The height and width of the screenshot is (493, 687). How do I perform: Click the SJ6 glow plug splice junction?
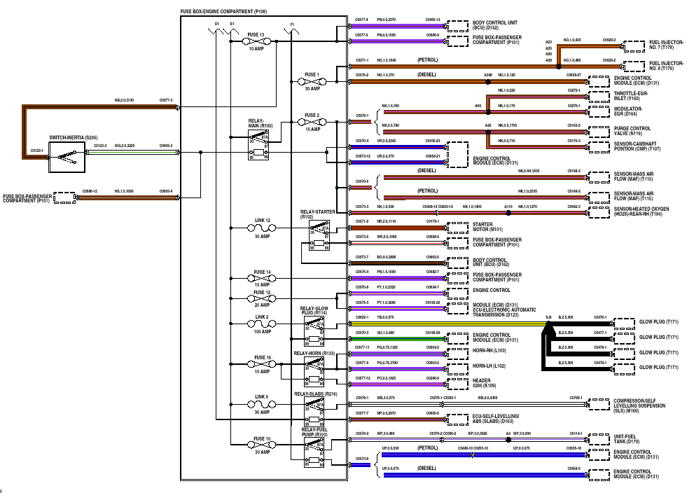tap(548, 324)
